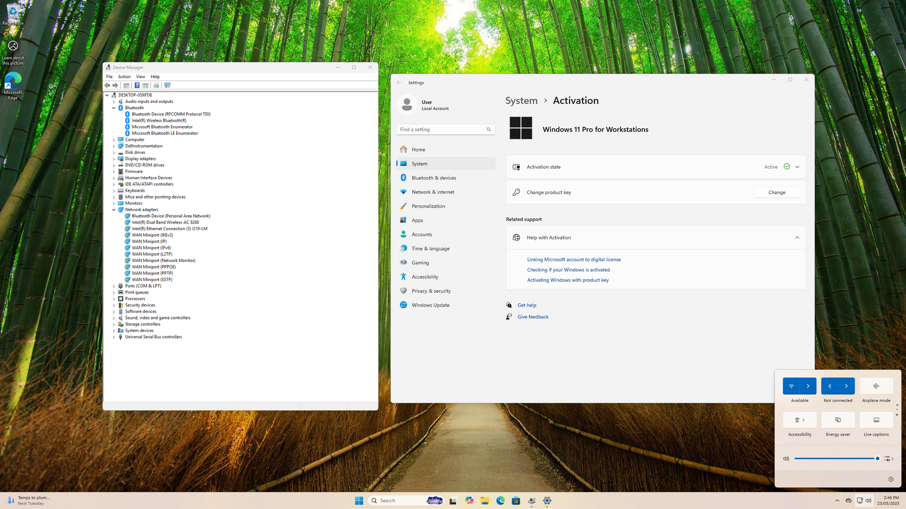Open Network & internet in Settings sidebar
906x509 pixels.
(x=446, y=192)
